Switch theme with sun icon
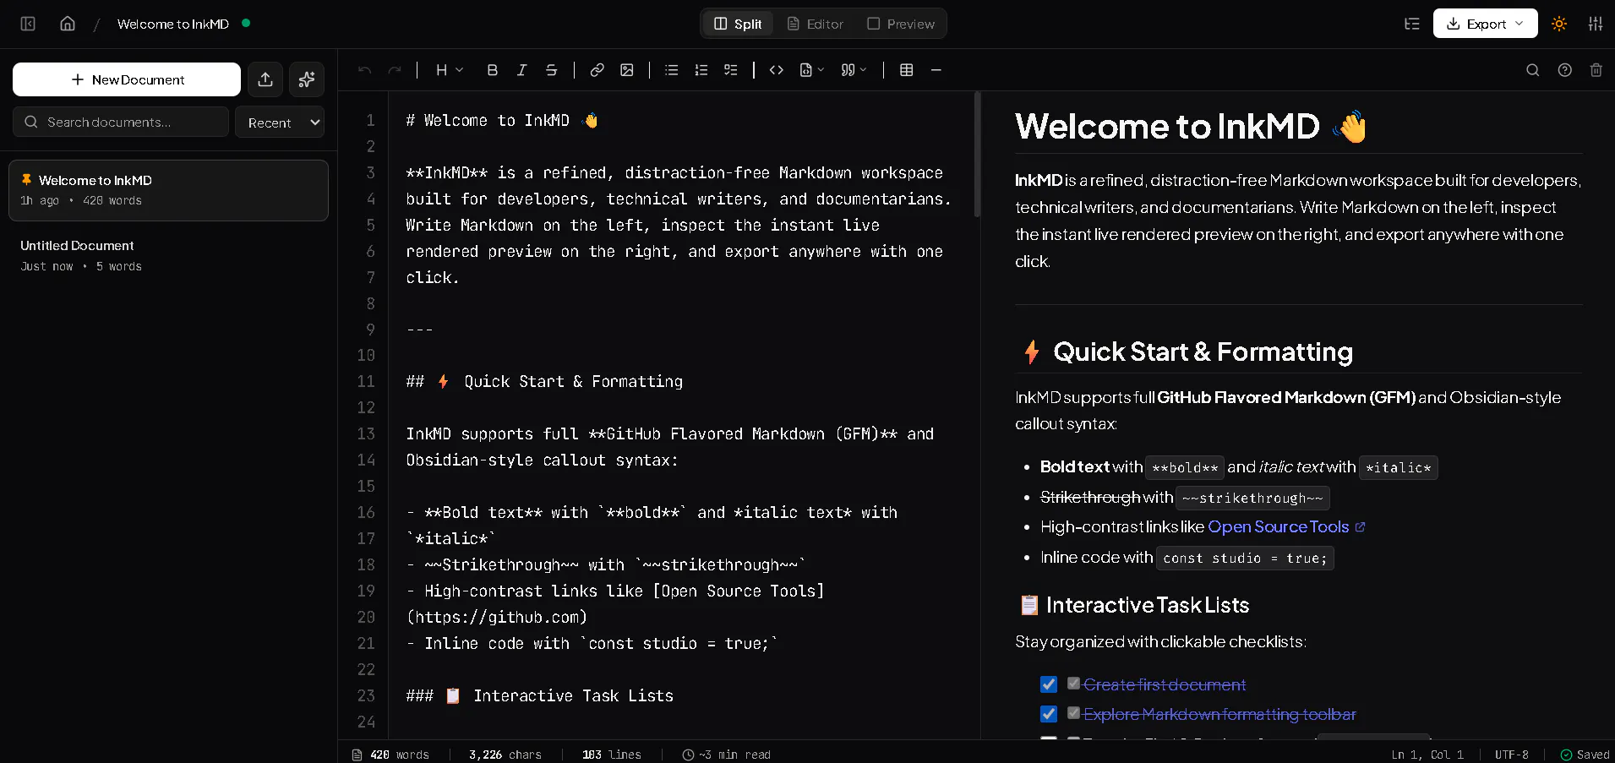The width and height of the screenshot is (1615, 763). point(1559,24)
